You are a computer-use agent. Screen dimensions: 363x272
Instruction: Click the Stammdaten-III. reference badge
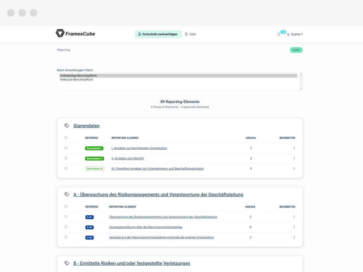click(x=95, y=169)
